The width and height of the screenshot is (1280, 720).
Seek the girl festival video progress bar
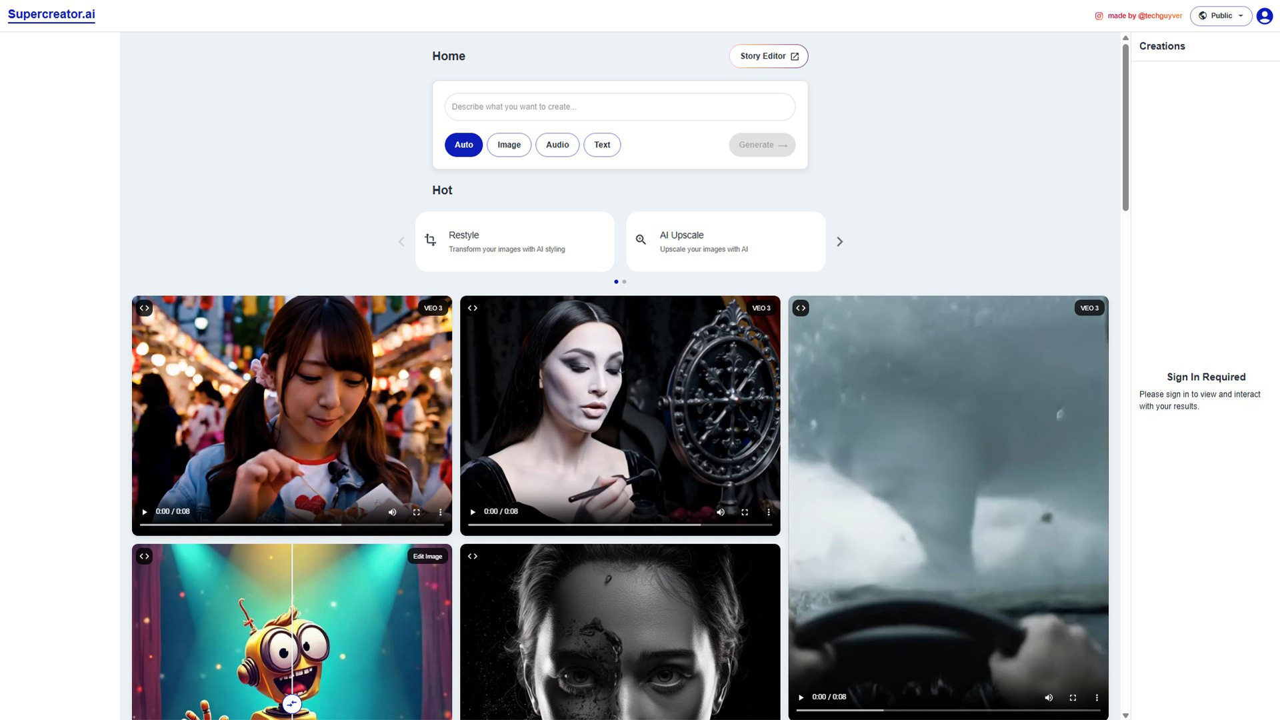tap(291, 525)
